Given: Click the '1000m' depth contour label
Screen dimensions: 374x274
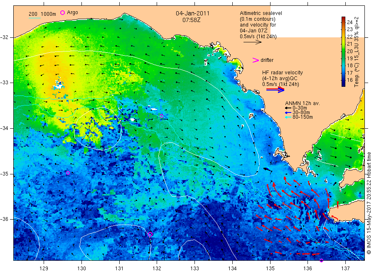Looking at the screenshot, I should (x=49, y=14).
